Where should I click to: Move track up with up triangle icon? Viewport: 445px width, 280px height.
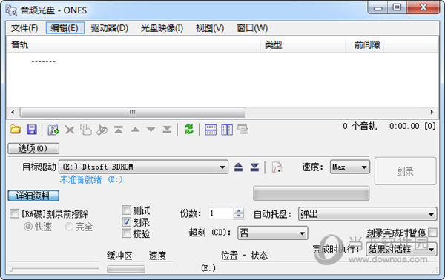click(x=135, y=130)
